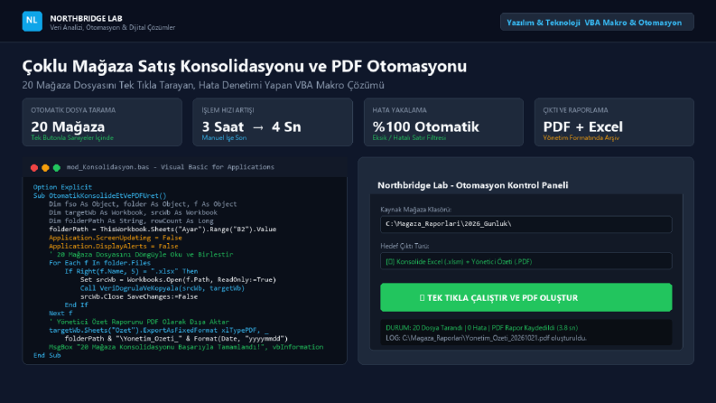Click the page title Çoklu Mağaza Satış Konsolidasyonu

[245, 66]
